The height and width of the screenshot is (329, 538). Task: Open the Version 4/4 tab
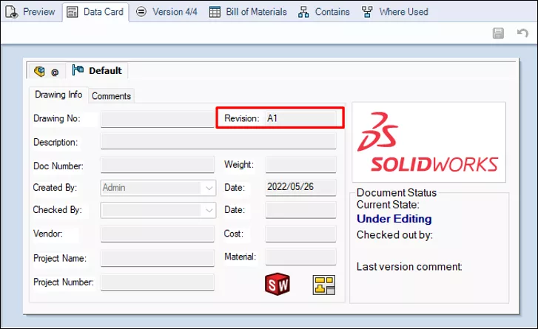coord(167,12)
